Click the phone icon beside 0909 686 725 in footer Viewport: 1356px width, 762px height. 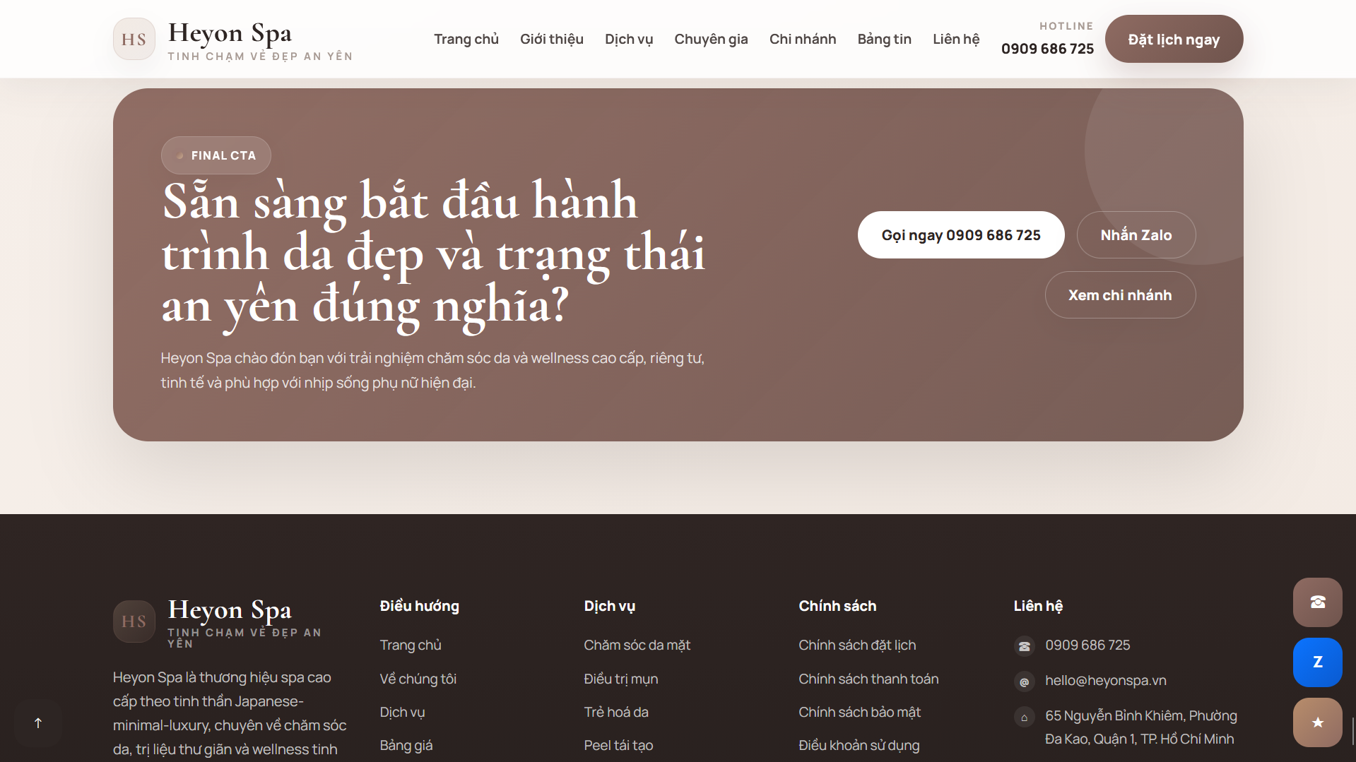tap(1024, 645)
